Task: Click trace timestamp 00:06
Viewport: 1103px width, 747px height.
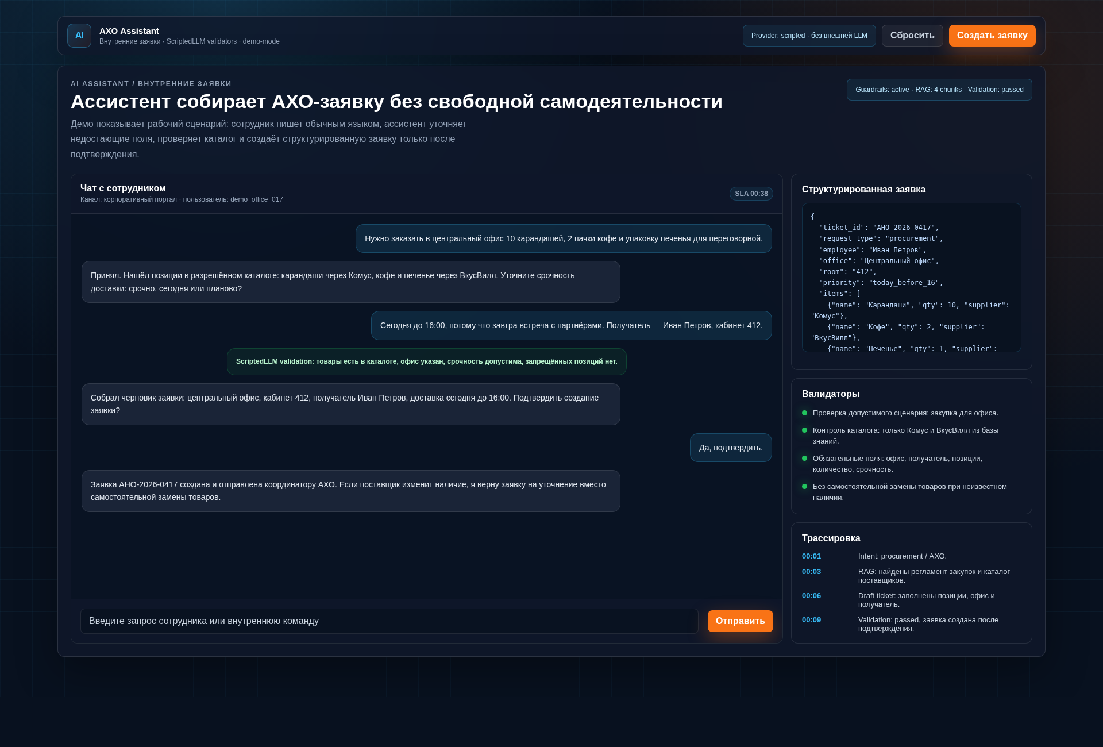Action: tap(811, 596)
